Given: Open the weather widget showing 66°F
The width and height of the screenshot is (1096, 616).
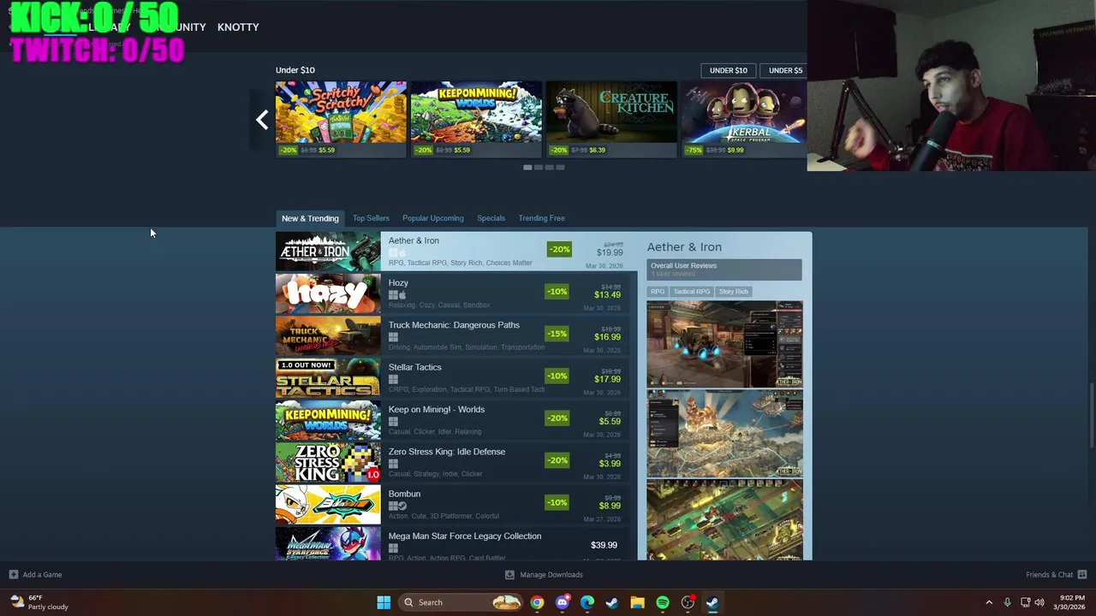Looking at the screenshot, I should [x=39, y=602].
